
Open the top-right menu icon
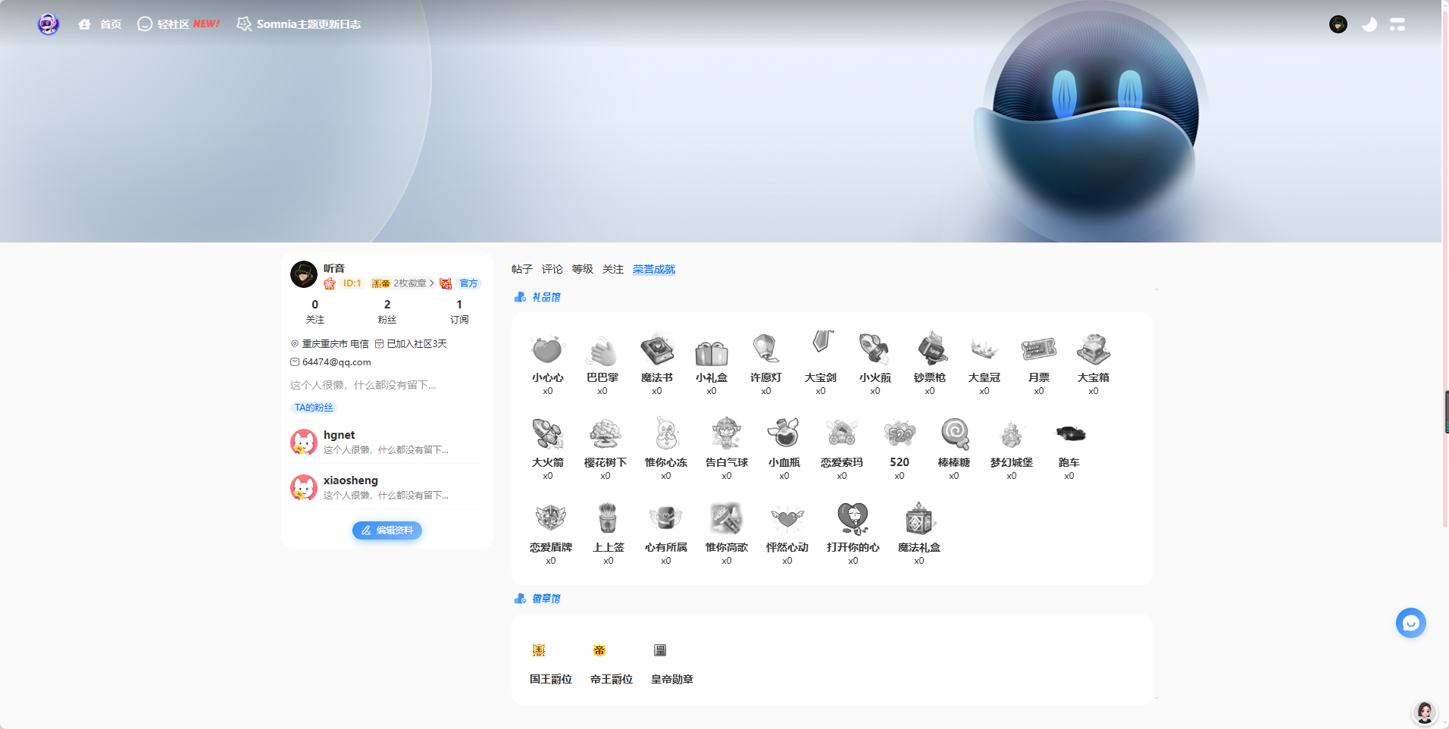click(1397, 24)
